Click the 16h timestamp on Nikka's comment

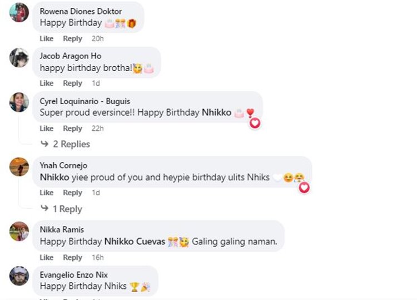point(97,258)
